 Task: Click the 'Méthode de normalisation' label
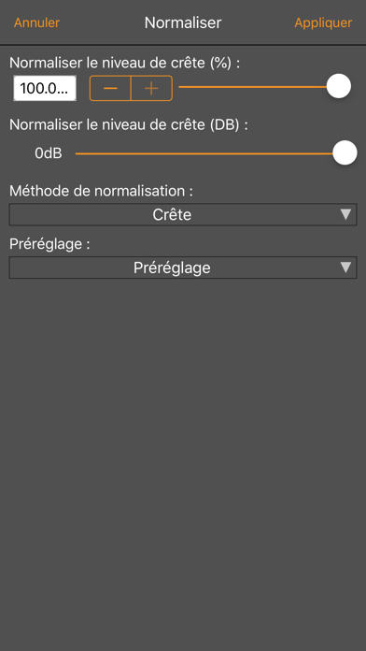pyautogui.click(x=101, y=192)
